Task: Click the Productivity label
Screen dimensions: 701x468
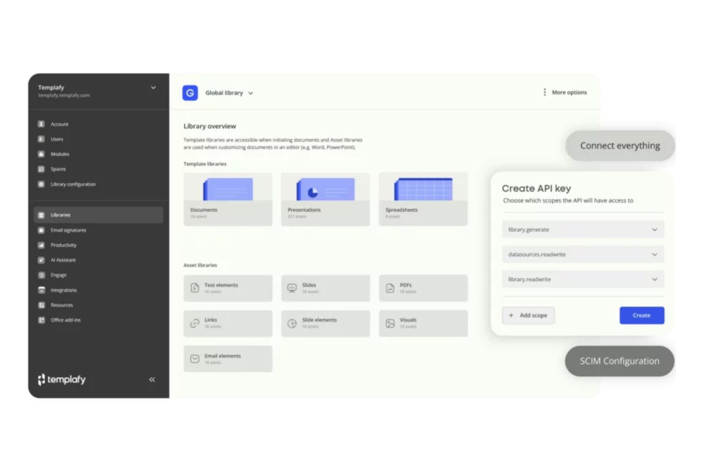Action: point(63,245)
